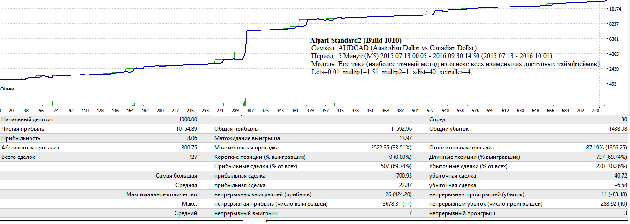This screenshot has width=630, height=224.
Task: Click the 492 value on the balance axis
Action: pyautogui.click(x=613, y=84)
